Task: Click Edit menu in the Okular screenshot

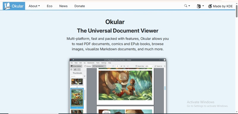Action: [x=81, y=63]
